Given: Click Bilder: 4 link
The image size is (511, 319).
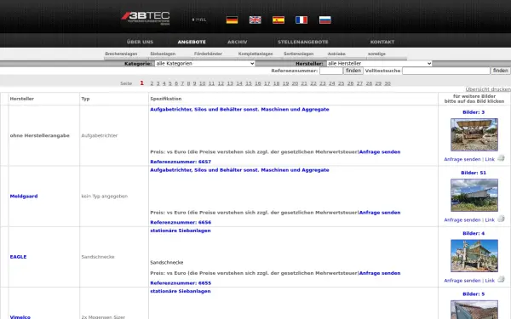Looking at the screenshot, I should [x=474, y=233].
